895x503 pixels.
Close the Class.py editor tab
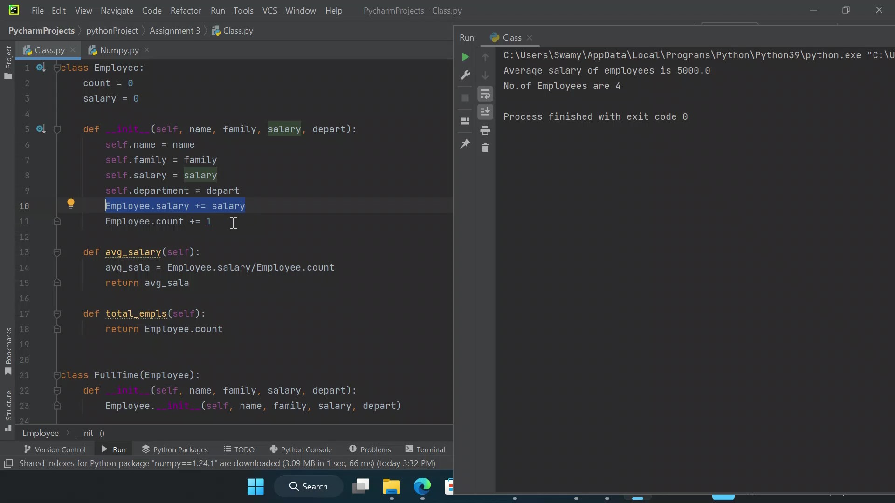tap(73, 50)
